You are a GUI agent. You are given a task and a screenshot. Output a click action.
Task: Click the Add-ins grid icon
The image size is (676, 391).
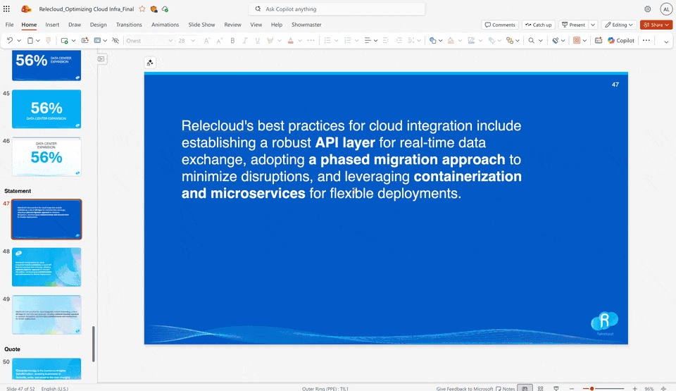pyautogui.click(x=577, y=41)
